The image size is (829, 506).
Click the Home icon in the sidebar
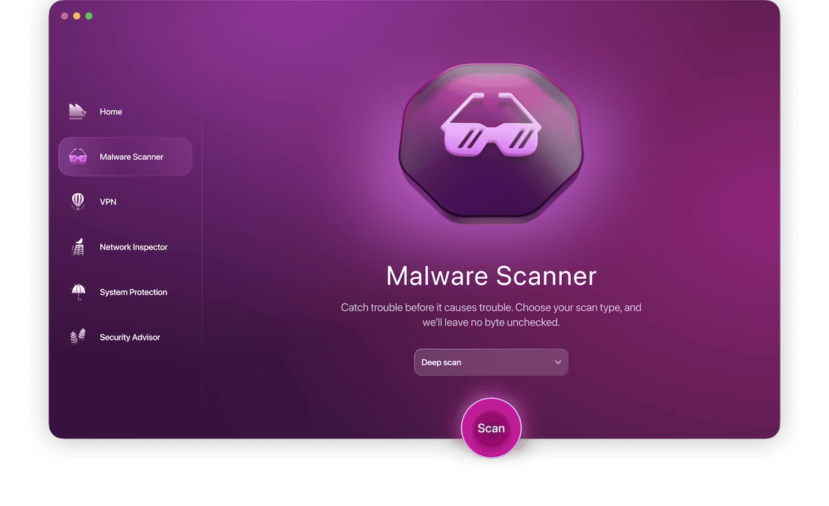pos(78,112)
